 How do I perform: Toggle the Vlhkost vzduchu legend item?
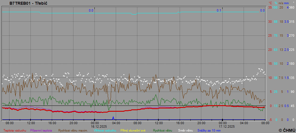(104, 130)
